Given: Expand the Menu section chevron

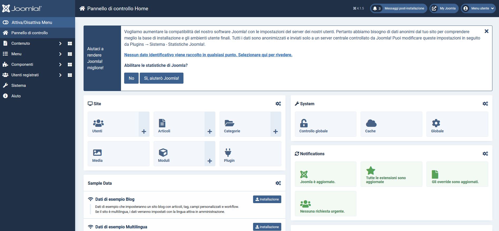Looking at the screenshot, I should (60, 54).
